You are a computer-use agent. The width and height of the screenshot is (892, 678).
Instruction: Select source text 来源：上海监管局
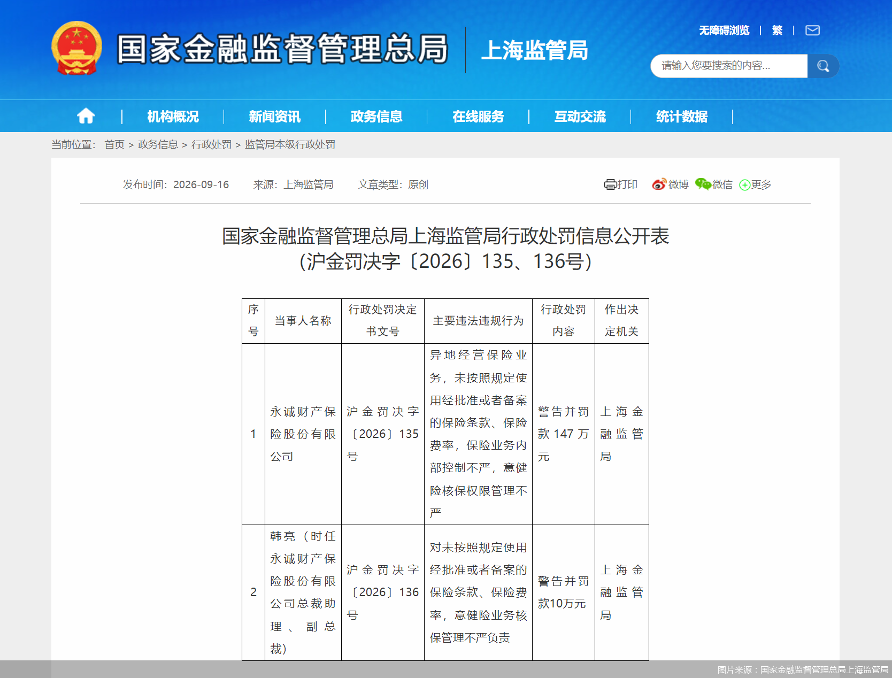tap(293, 184)
